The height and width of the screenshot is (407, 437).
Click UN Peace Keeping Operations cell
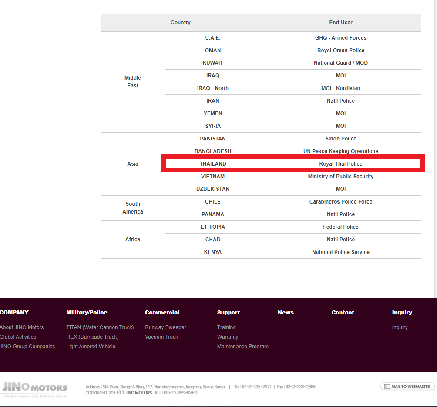tap(341, 151)
